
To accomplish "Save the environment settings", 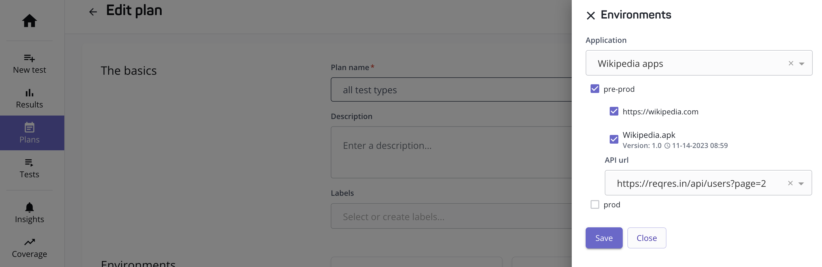I will (604, 238).
